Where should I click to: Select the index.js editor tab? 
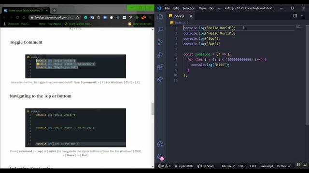pos(180,16)
